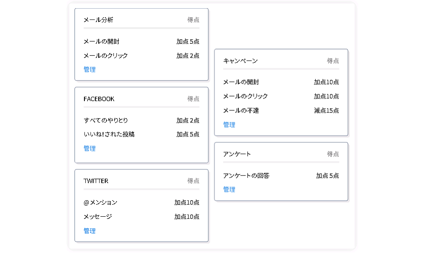Open 管理 link in TWITTER card

(x=90, y=231)
